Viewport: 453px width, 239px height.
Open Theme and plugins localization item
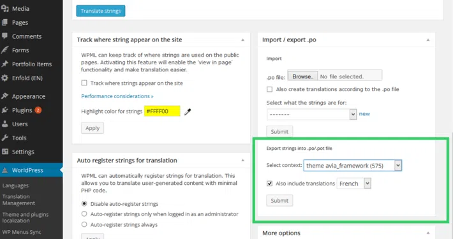pyautogui.click(x=26, y=217)
